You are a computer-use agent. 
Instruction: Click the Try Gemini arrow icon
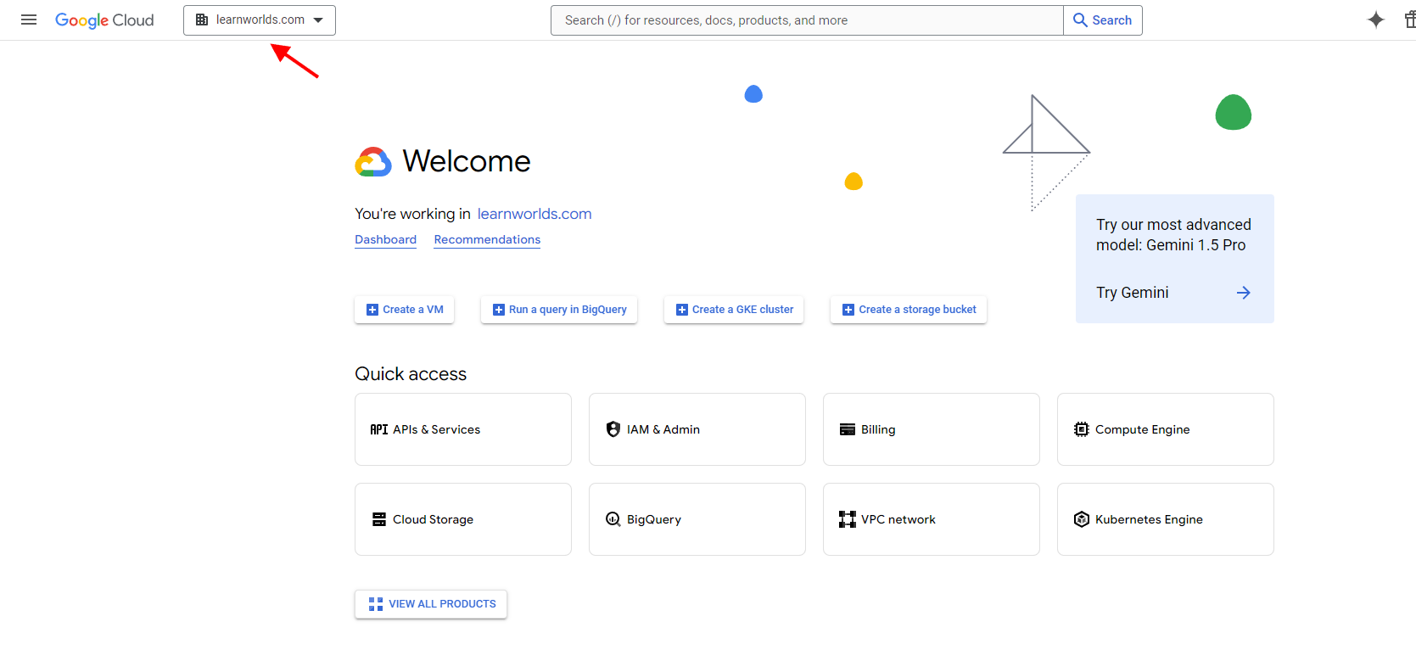pos(1244,293)
